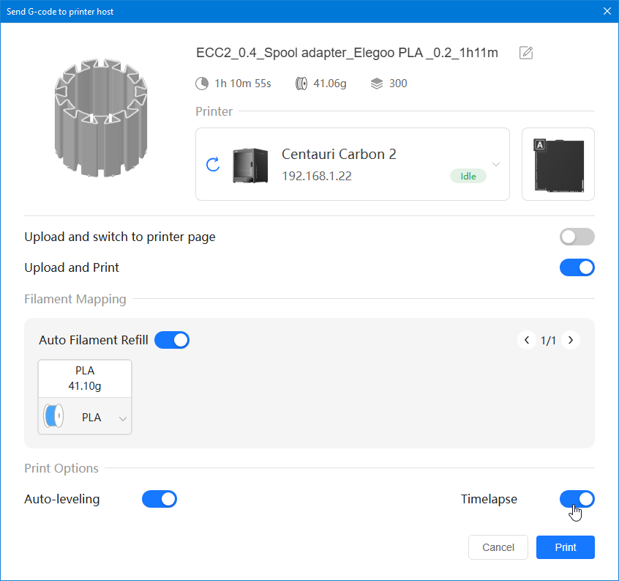Switch off the Timelapse toggle
The height and width of the screenshot is (581, 619).
tap(577, 499)
